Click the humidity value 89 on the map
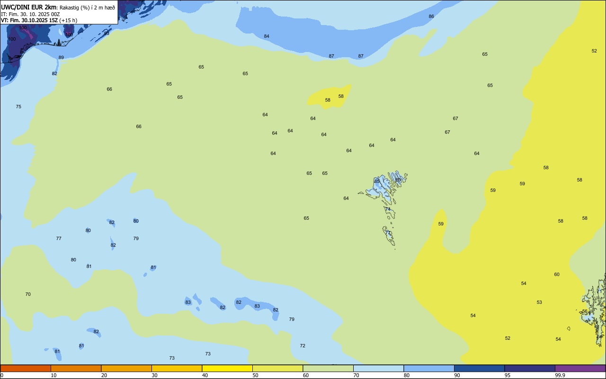Image resolution: width=606 pixels, height=379 pixels. coord(61,58)
